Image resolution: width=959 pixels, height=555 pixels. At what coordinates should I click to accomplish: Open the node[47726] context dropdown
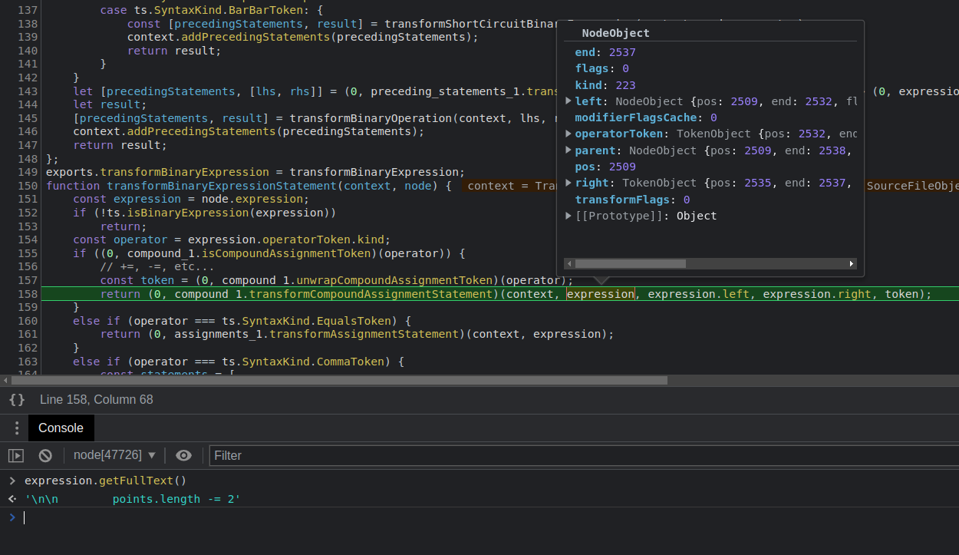[x=114, y=455]
